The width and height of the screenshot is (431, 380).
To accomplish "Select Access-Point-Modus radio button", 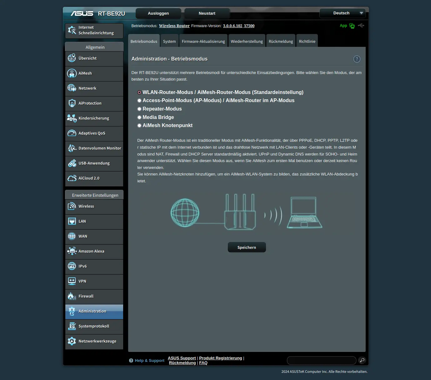I will [x=139, y=101].
